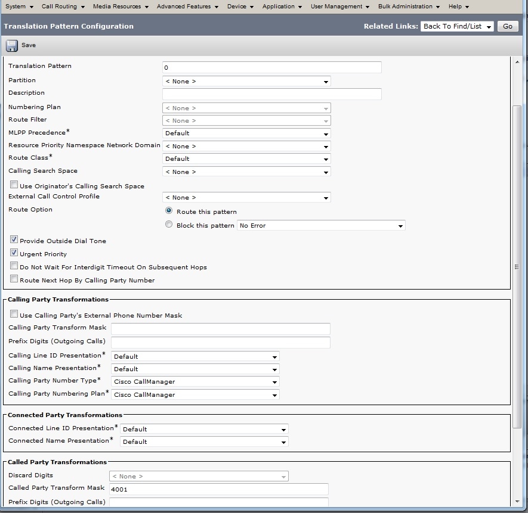528x513 pixels.
Task: Select the Block this pattern radio button
Action: 169,225
